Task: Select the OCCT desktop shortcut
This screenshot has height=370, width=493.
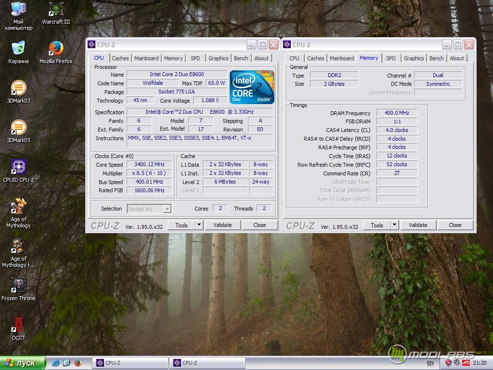Action: [19, 329]
